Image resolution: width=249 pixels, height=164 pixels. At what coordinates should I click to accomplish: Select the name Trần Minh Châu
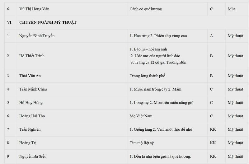tap(33, 89)
